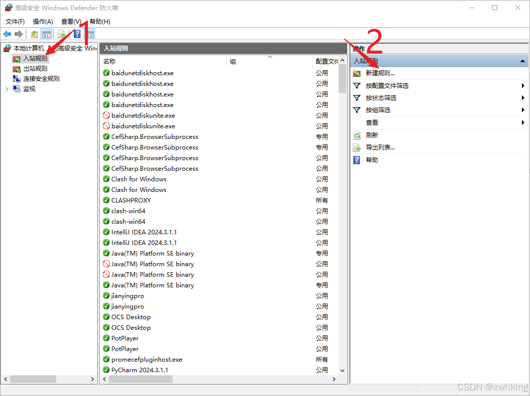
Task: Select the first IntelliJ IDEA 2024.3.1.1 rule
Action: (x=144, y=232)
